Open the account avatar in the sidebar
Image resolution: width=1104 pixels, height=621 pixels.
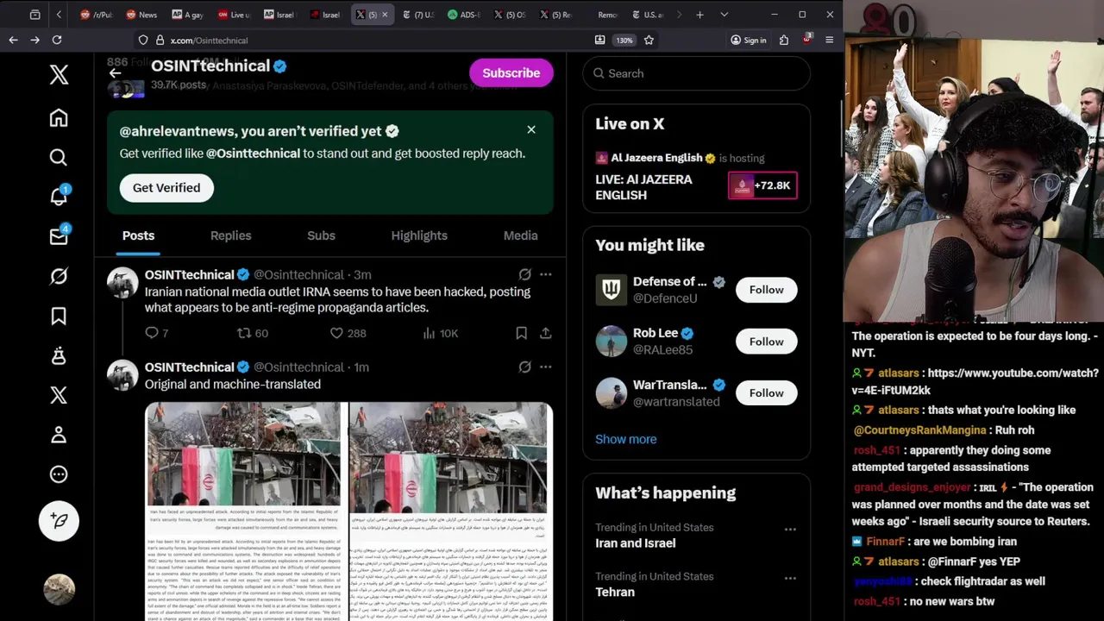click(59, 589)
